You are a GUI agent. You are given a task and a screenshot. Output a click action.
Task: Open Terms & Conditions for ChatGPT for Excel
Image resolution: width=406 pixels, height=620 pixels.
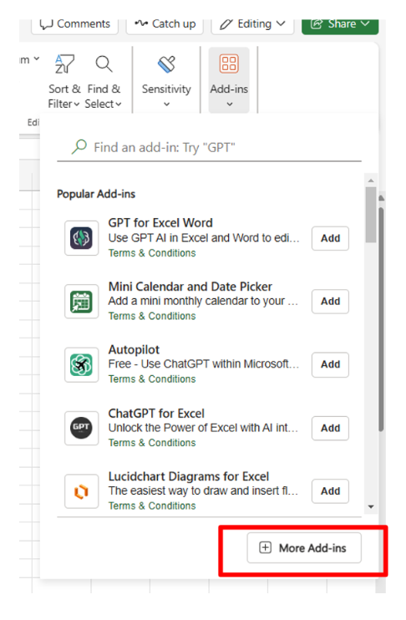(152, 443)
